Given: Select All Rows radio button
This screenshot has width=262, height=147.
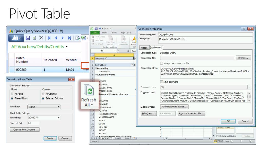Looking at the screenshot, I should coord(12,94).
